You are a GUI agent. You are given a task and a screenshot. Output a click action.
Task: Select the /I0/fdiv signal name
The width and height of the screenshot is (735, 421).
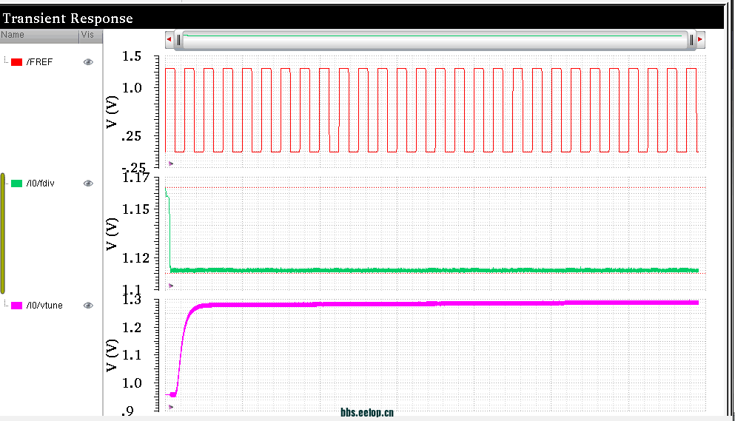tap(40, 183)
